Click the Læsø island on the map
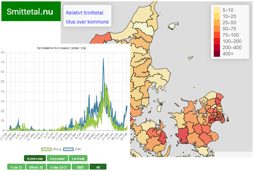 [172, 26]
